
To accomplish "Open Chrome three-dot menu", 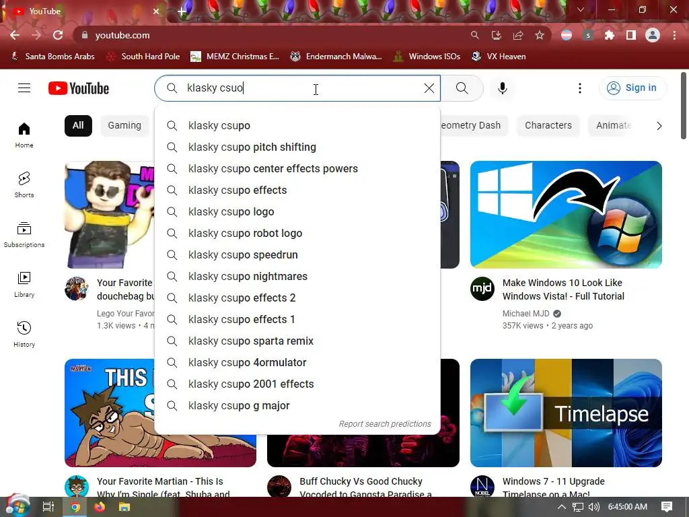I will coord(674,35).
